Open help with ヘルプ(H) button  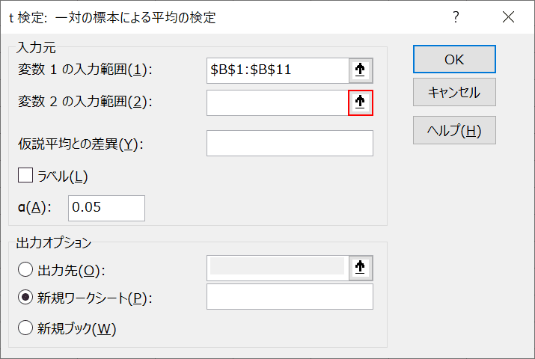(x=454, y=130)
